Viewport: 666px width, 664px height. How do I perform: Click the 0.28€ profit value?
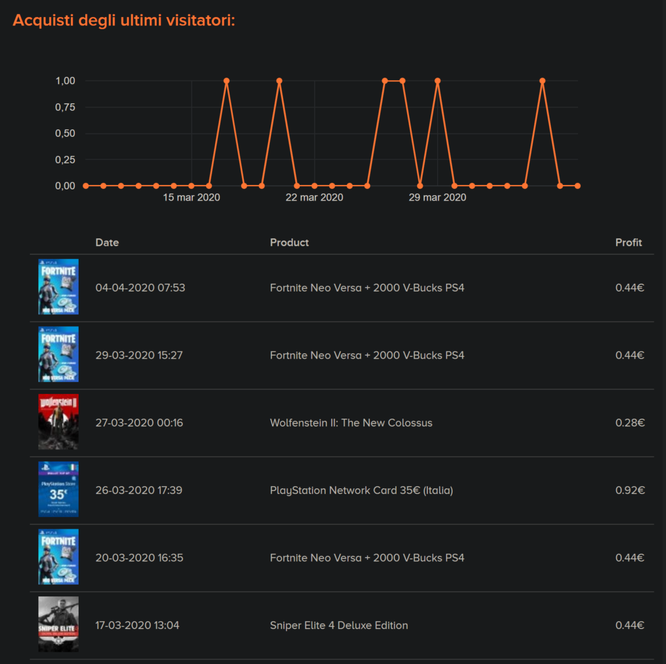630,423
